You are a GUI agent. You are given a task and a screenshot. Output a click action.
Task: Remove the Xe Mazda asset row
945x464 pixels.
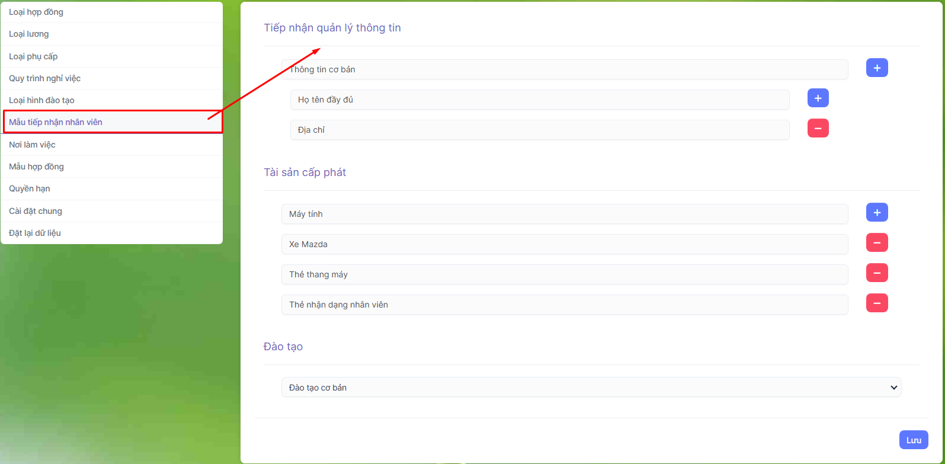(x=877, y=243)
